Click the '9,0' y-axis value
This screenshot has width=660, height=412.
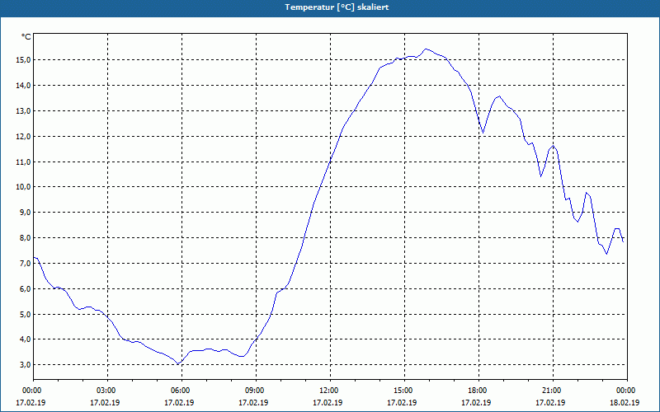point(26,213)
